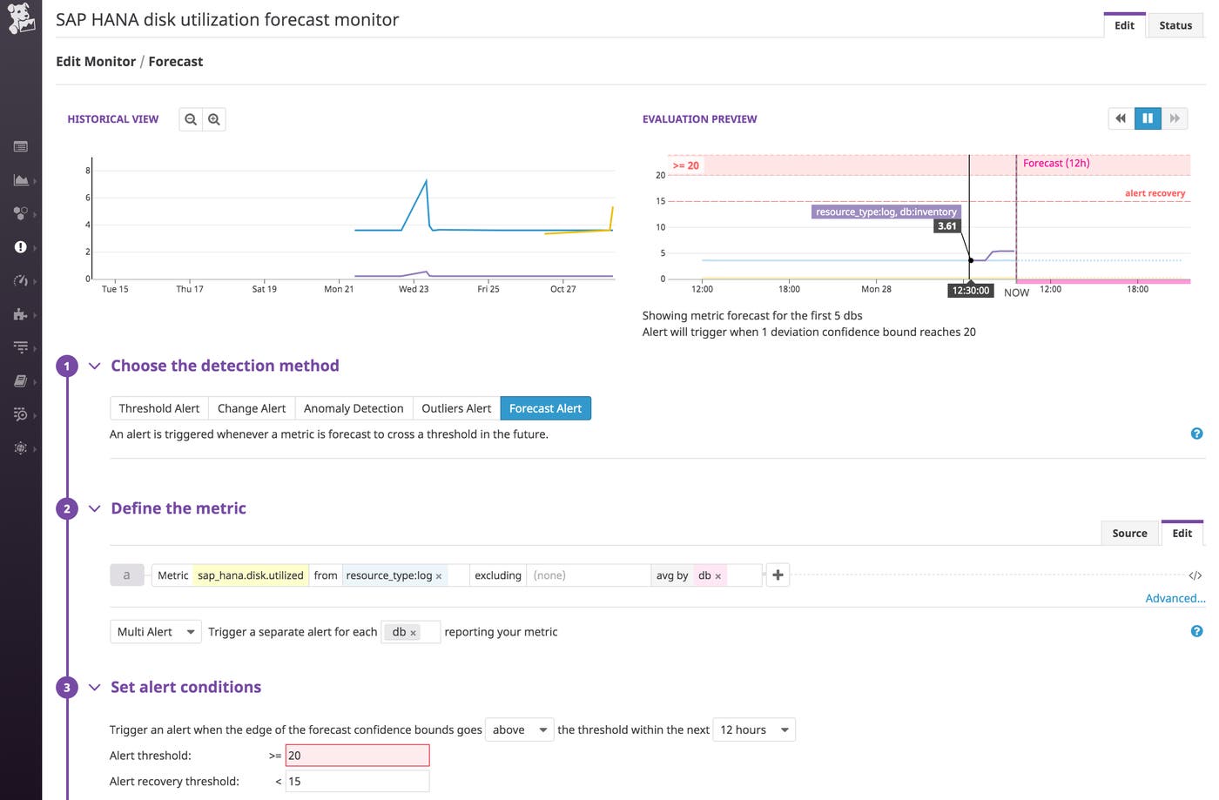Collapse the Define the metric section

[x=94, y=508]
